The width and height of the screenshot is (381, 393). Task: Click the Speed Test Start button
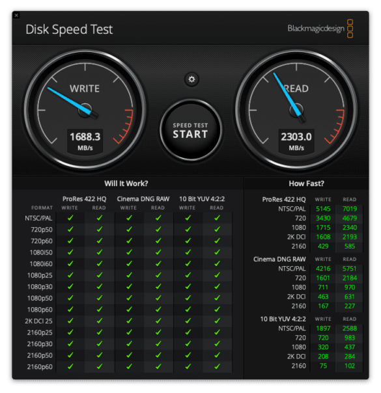pyautogui.click(x=191, y=130)
